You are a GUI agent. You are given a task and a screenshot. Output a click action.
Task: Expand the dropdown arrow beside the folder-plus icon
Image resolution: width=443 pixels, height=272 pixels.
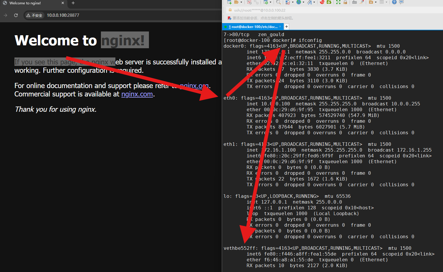[x=376, y=2]
